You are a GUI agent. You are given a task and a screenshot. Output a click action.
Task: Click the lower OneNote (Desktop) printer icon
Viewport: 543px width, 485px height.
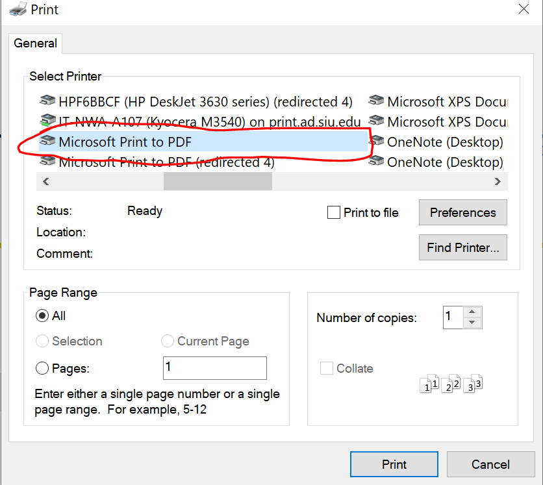point(376,161)
